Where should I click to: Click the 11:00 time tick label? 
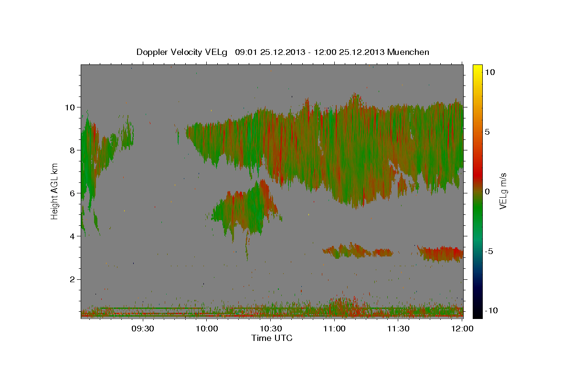tap(334, 329)
